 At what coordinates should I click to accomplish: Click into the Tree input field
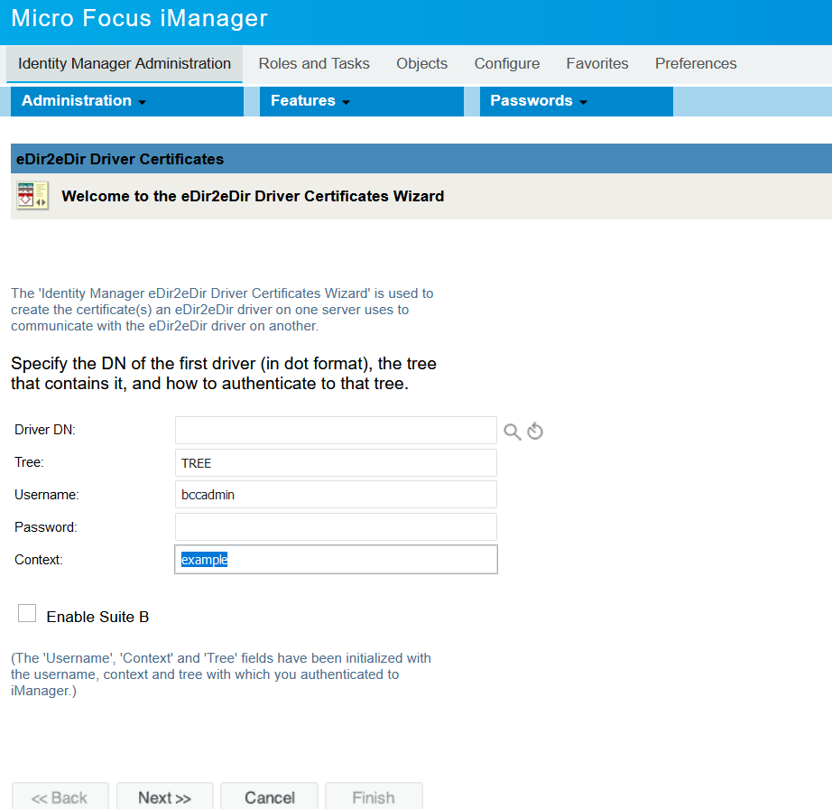(x=336, y=463)
